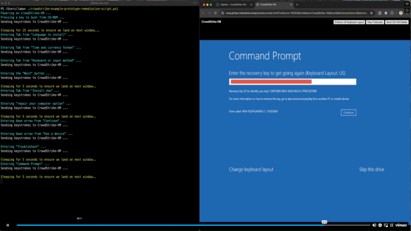Switch to the vSphere CrowdStrike-VM browser tab
The height and width of the screenshot is (231, 411).
(x=233, y=4)
